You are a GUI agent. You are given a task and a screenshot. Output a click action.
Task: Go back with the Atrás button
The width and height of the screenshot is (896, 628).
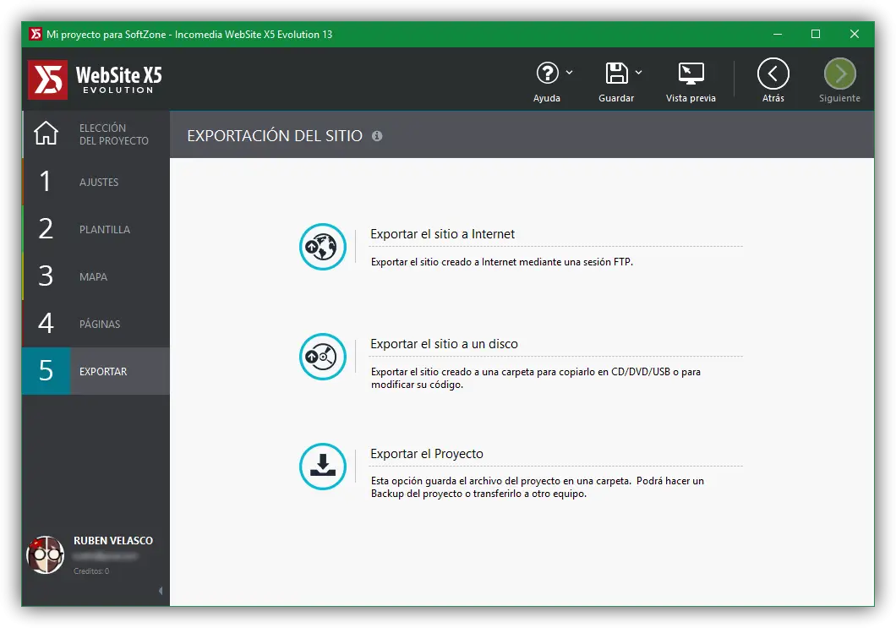[x=773, y=74]
